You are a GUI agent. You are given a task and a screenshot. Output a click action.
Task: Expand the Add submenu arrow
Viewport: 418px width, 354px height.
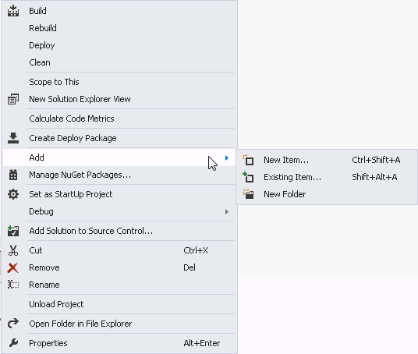(x=227, y=158)
